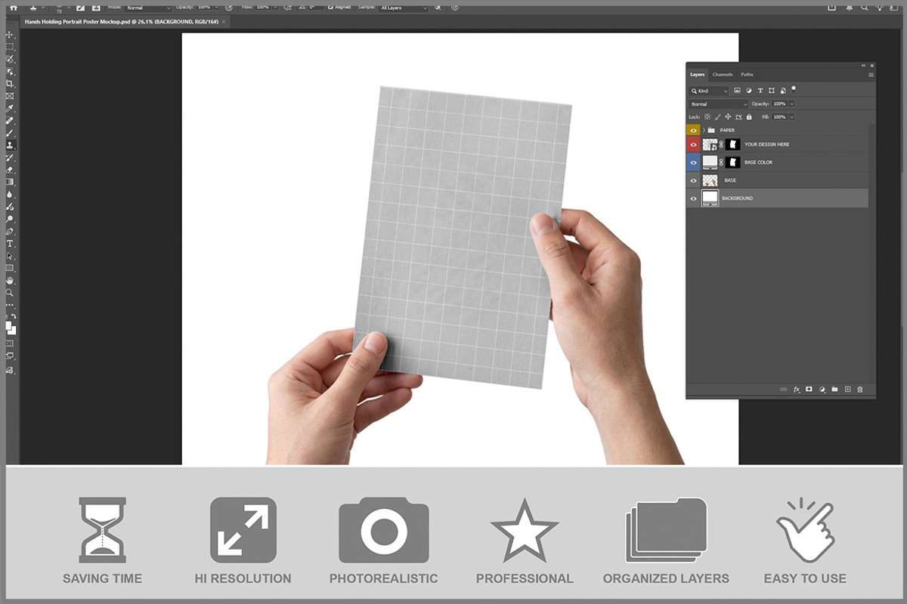Filter layers by smart objects icon

[x=783, y=91]
